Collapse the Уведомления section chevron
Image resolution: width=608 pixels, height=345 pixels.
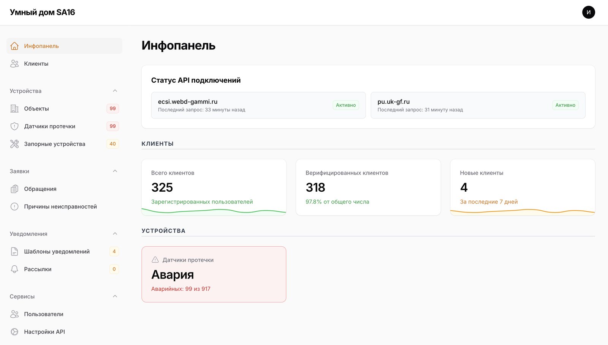[x=115, y=234]
